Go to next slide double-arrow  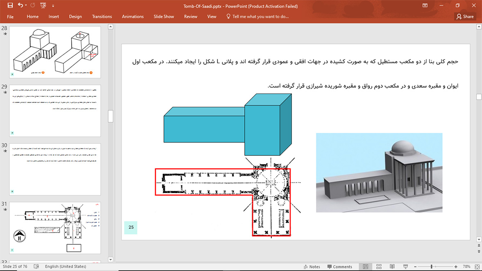[479, 252]
